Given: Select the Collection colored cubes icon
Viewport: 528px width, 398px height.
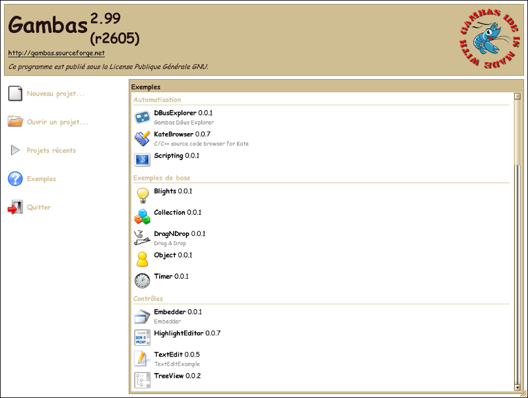Looking at the screenshot, I should point(142,217).
